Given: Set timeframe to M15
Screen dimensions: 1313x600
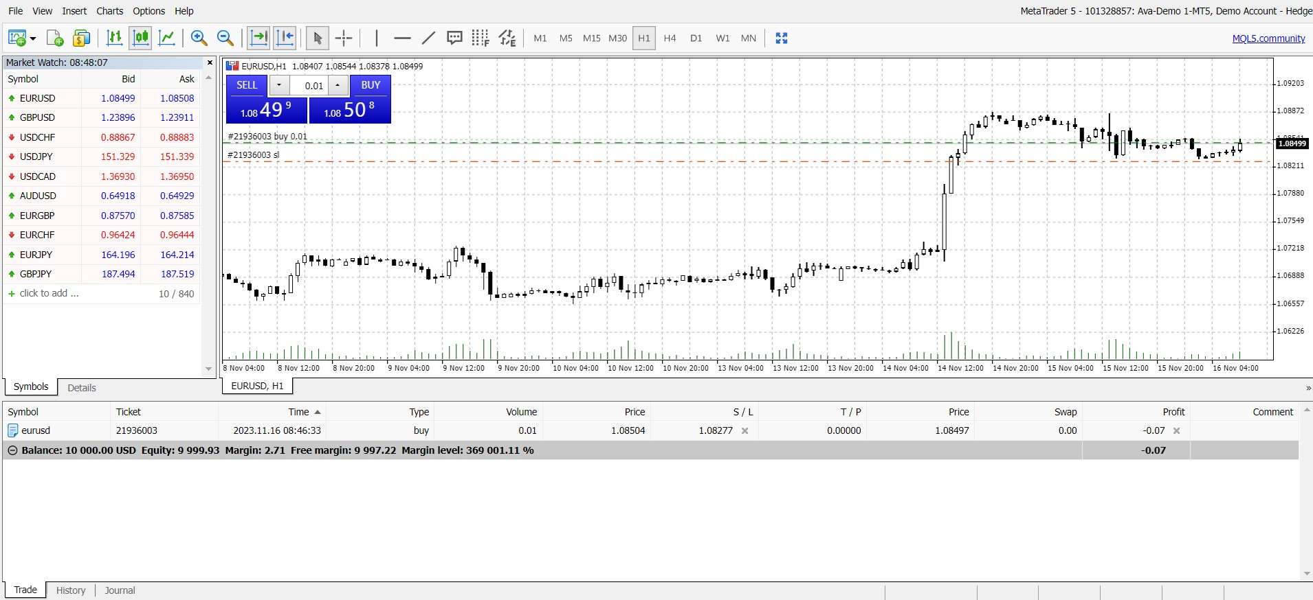Looking at the screenshot, I should click(x=592, y=38).
